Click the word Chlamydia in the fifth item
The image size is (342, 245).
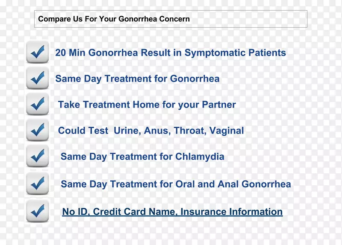pos(200,157)
